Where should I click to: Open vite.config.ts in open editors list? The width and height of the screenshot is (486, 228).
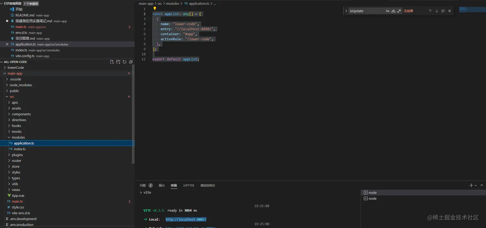coord(67,56)
